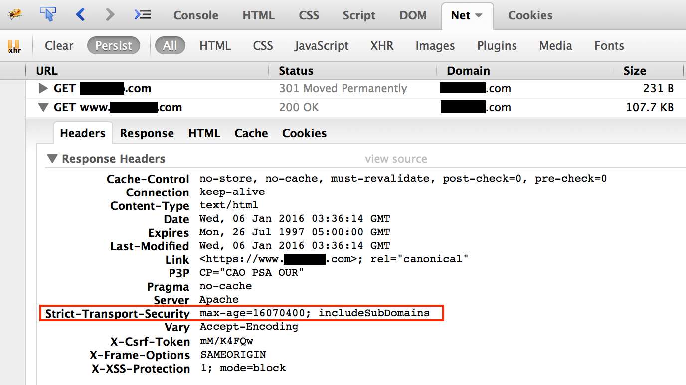Open the Firebug bug menu icon

(15, 15)
